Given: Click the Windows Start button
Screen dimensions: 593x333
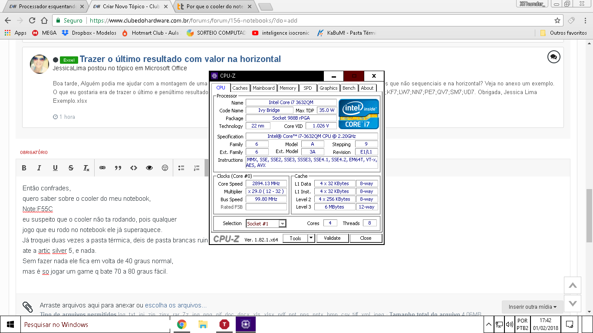Looking at the screenshot, I should (x=10, y=324).
